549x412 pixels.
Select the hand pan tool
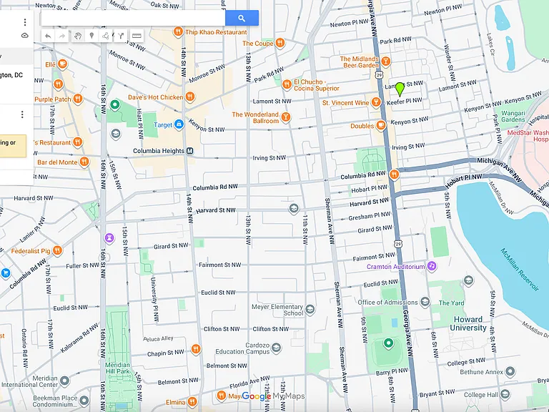(78, 36)
